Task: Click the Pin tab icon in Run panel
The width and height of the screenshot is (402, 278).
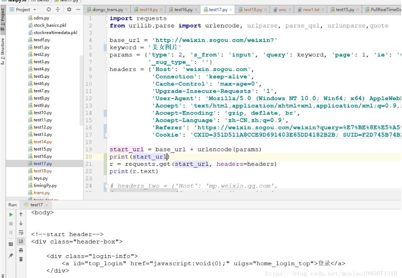Action: [11, 255]
